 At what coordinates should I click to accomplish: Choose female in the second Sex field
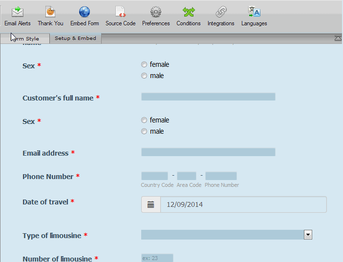[144, 120]
